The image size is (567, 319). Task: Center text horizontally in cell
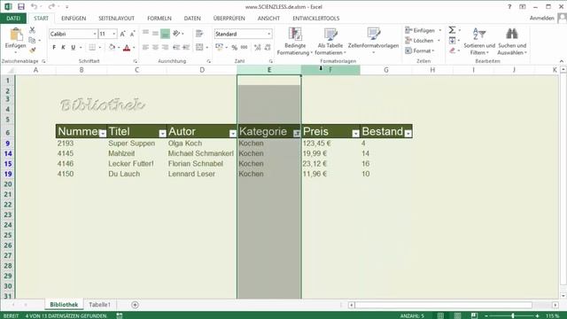click(155, 47)
